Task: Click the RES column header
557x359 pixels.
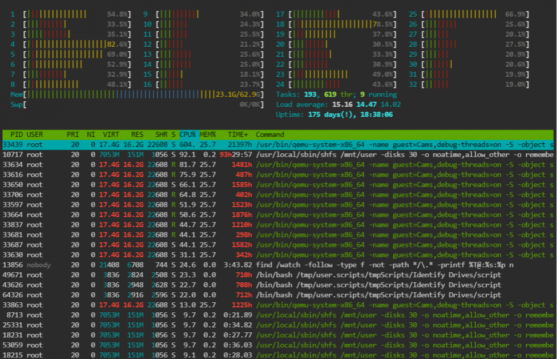Action: 137,134
